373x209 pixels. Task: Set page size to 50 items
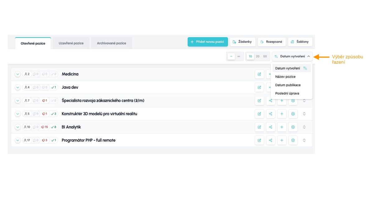(265, 57)
